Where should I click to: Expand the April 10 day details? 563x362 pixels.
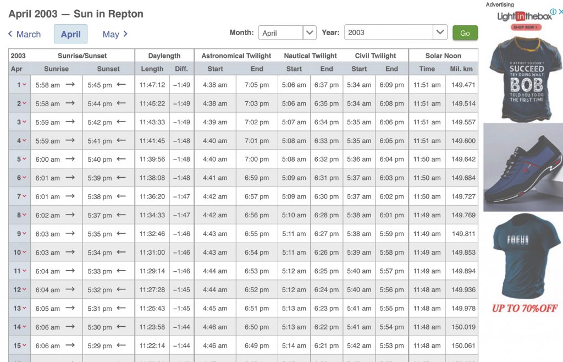point(20,253)
